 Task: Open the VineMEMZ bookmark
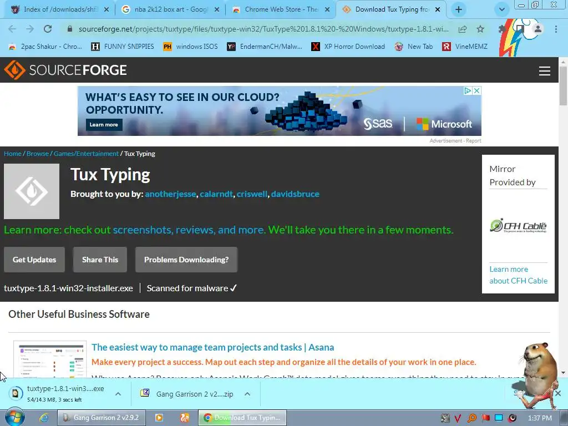click(x=465, y=47)
